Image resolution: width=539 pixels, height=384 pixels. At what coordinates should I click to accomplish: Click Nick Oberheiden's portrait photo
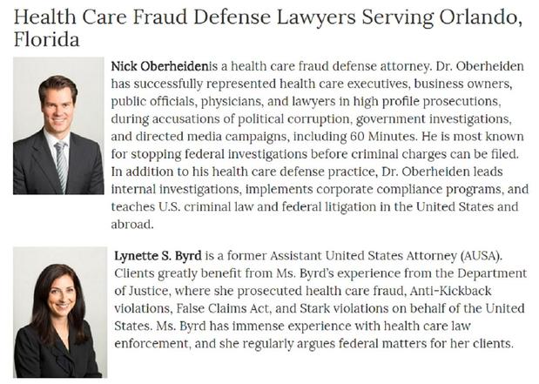pyautogui.click(x=58, y=125)
